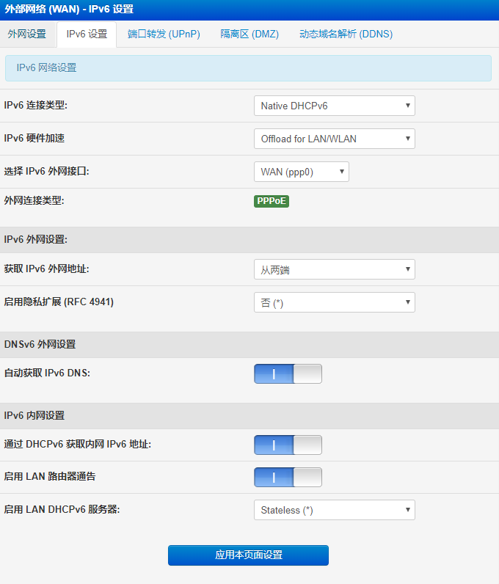Click the IPv6 外网设置 section header
Viewport: 499px width, 584px height.
tap(36, 240)
